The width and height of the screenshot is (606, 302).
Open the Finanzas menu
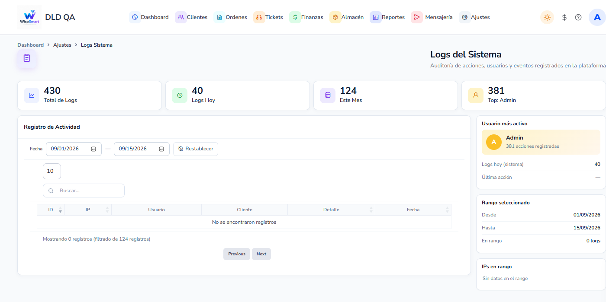[307, 17]
